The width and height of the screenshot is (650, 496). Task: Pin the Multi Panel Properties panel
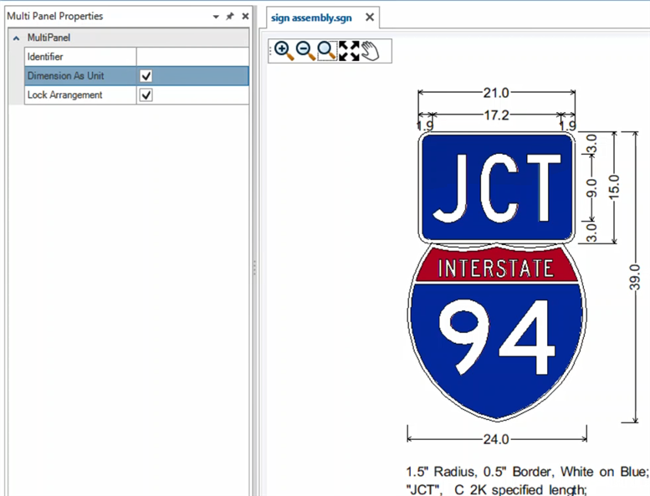tap(230, 16)
